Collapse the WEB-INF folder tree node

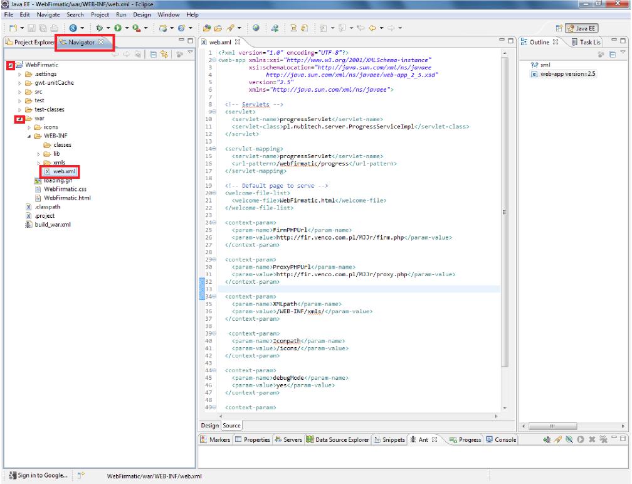[x=29, y=136]
